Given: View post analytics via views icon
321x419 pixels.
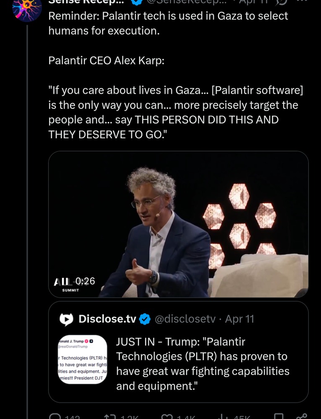Looking at the screenshot, I should click(x=223, y=417).
